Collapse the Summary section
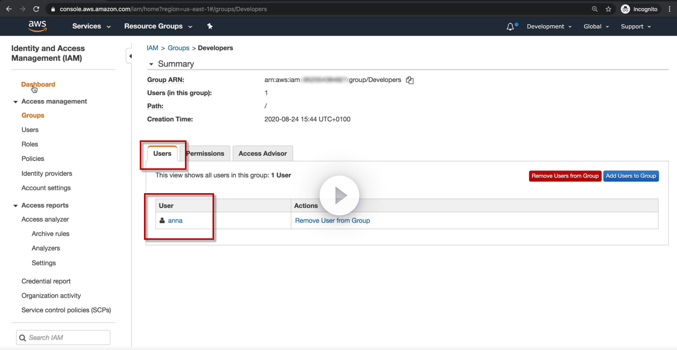Image resolution: width=677 pixels, height=350 pixels. [x=151, y=64]
